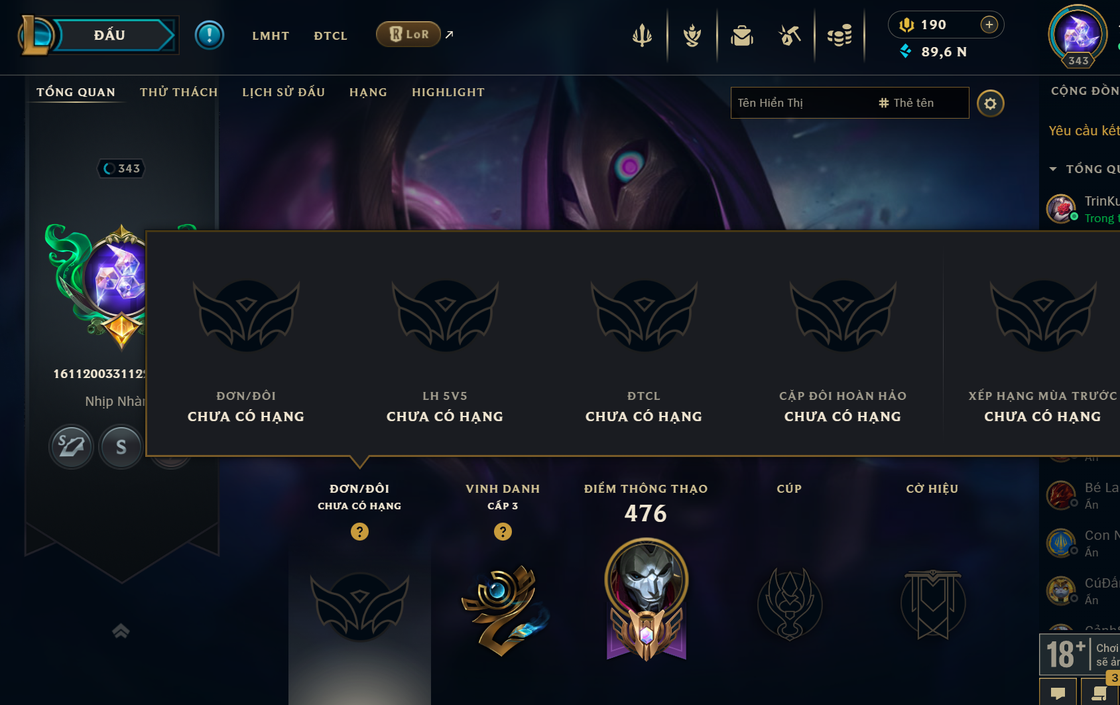1120x705 pixels.
Task: Open LoR external launcher button
Action: pos(408,34)
